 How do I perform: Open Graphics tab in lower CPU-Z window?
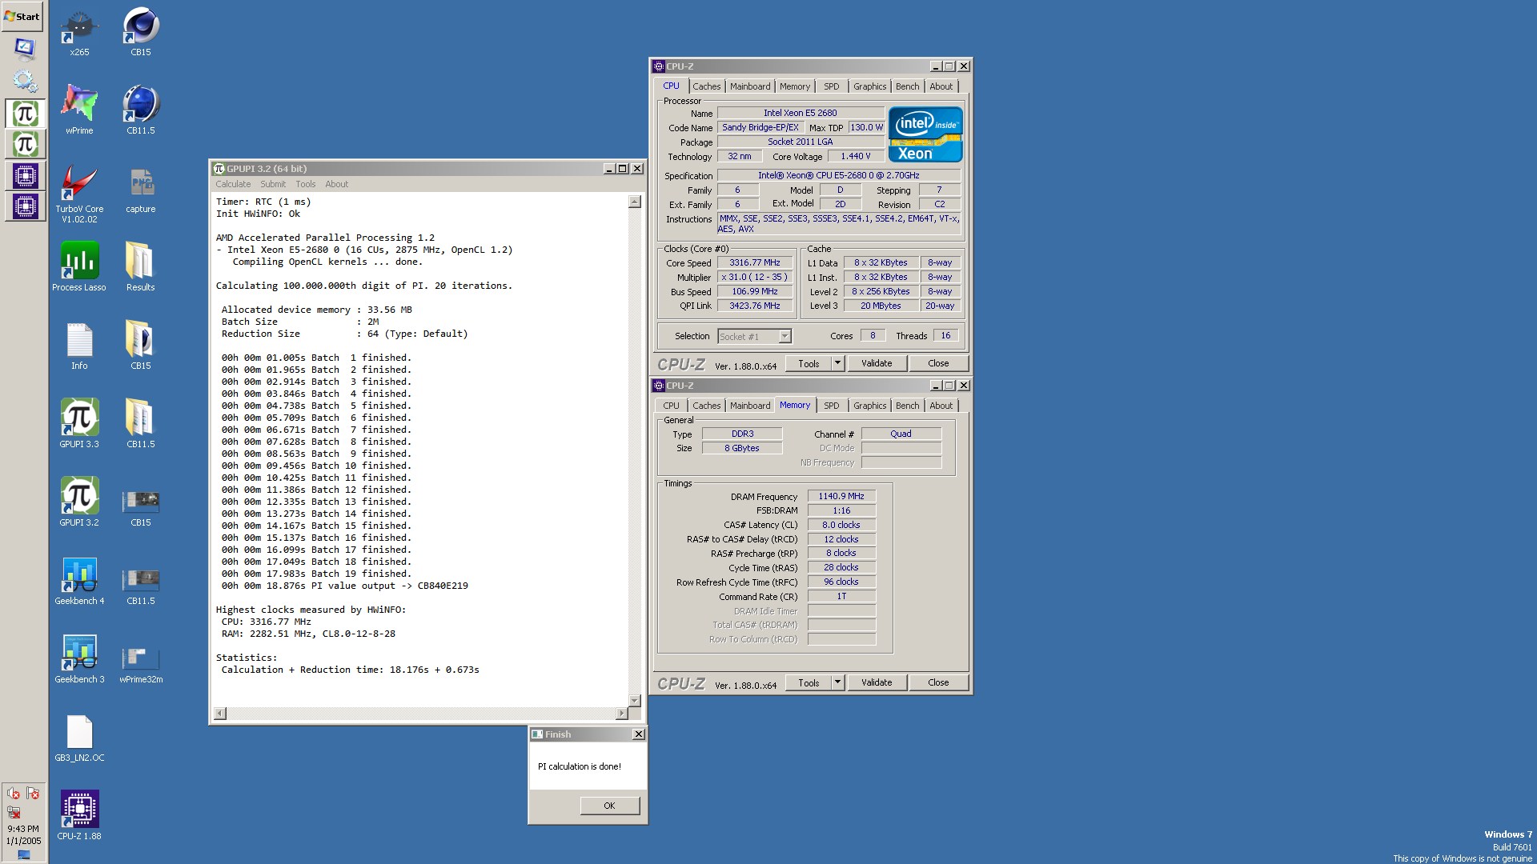[x=869, y=406]
